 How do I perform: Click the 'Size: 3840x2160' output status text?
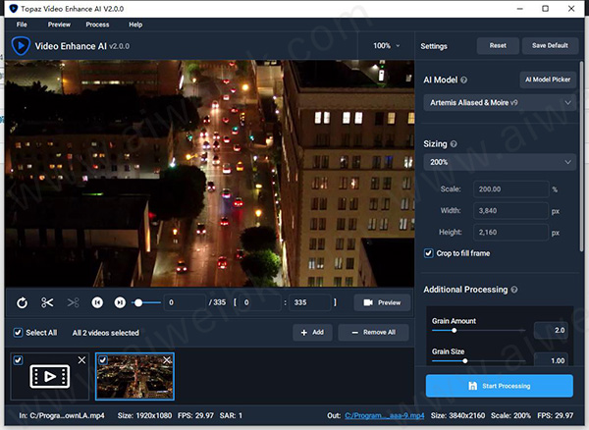coord(457,415)
